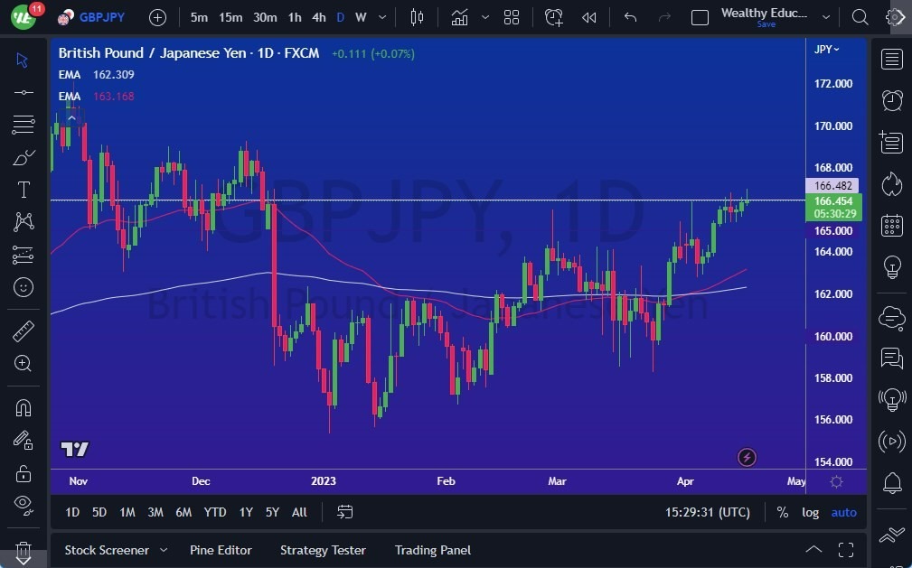This screenshot has height=568, width=912.
Task: Toggle log scale on price axis
Action: (x=810, y=512)
